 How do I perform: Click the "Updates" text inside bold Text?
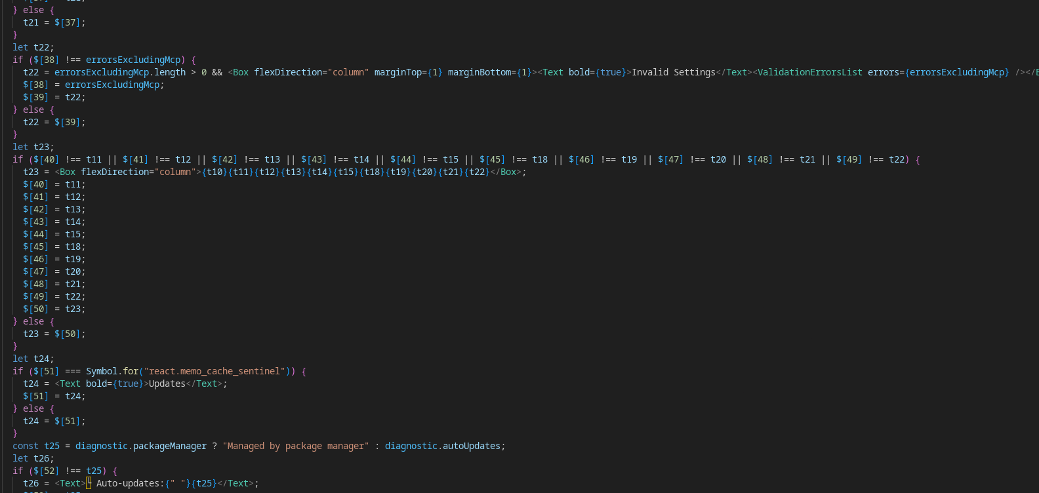(167, 384)
